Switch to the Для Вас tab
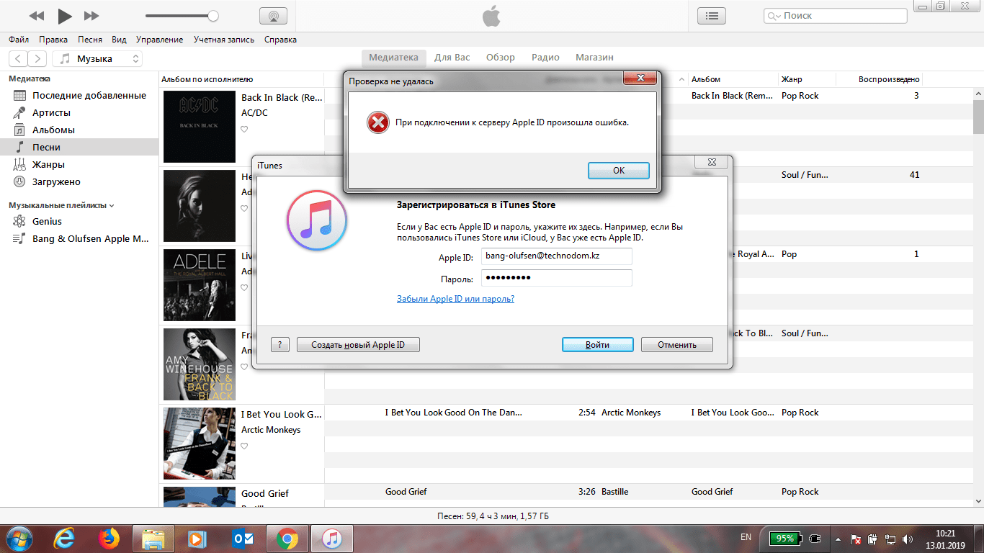 click(x=452, y=58)
